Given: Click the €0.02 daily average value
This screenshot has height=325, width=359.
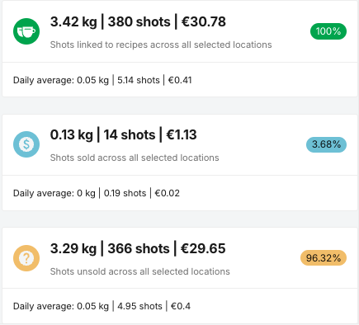Looking at the screenshot, I should 168,193.
